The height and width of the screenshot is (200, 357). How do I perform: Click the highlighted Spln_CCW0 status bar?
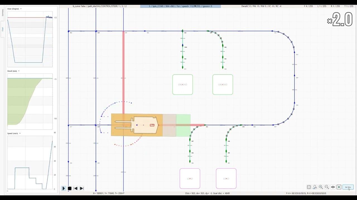180,6
